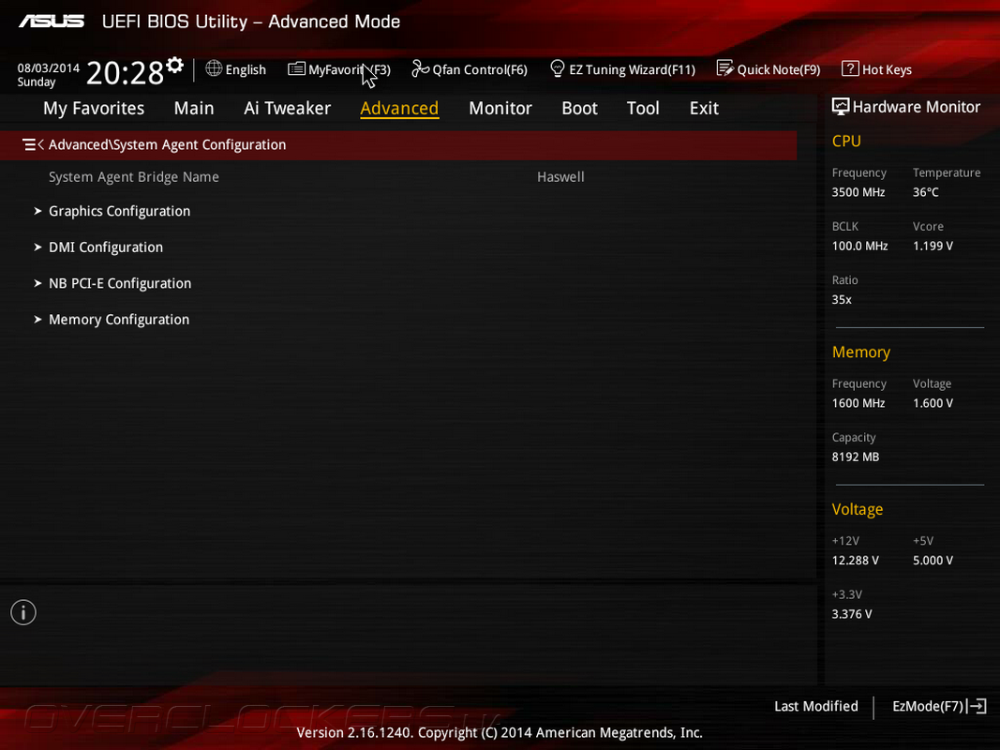Click Last Modified button
The image size is (1000, 750).
point(815,706)
